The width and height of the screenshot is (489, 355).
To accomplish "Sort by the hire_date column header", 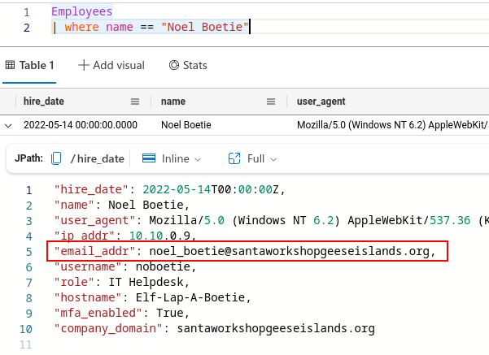I will point(44,102).
